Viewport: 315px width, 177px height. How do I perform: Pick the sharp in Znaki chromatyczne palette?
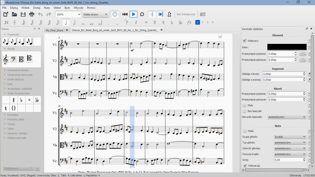click(x=14, y=100)
